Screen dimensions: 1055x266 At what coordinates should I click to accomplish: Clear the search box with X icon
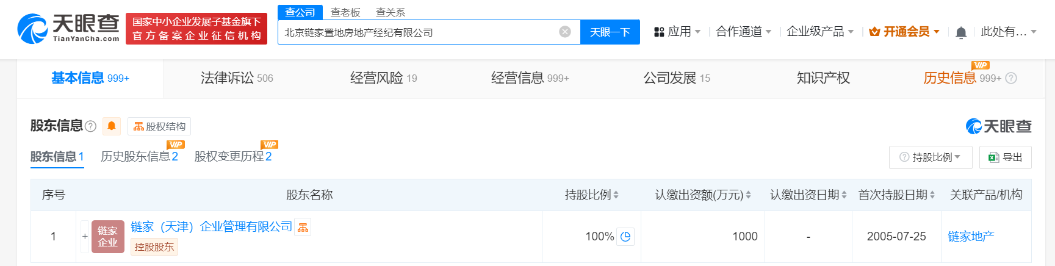click(565, 32)
